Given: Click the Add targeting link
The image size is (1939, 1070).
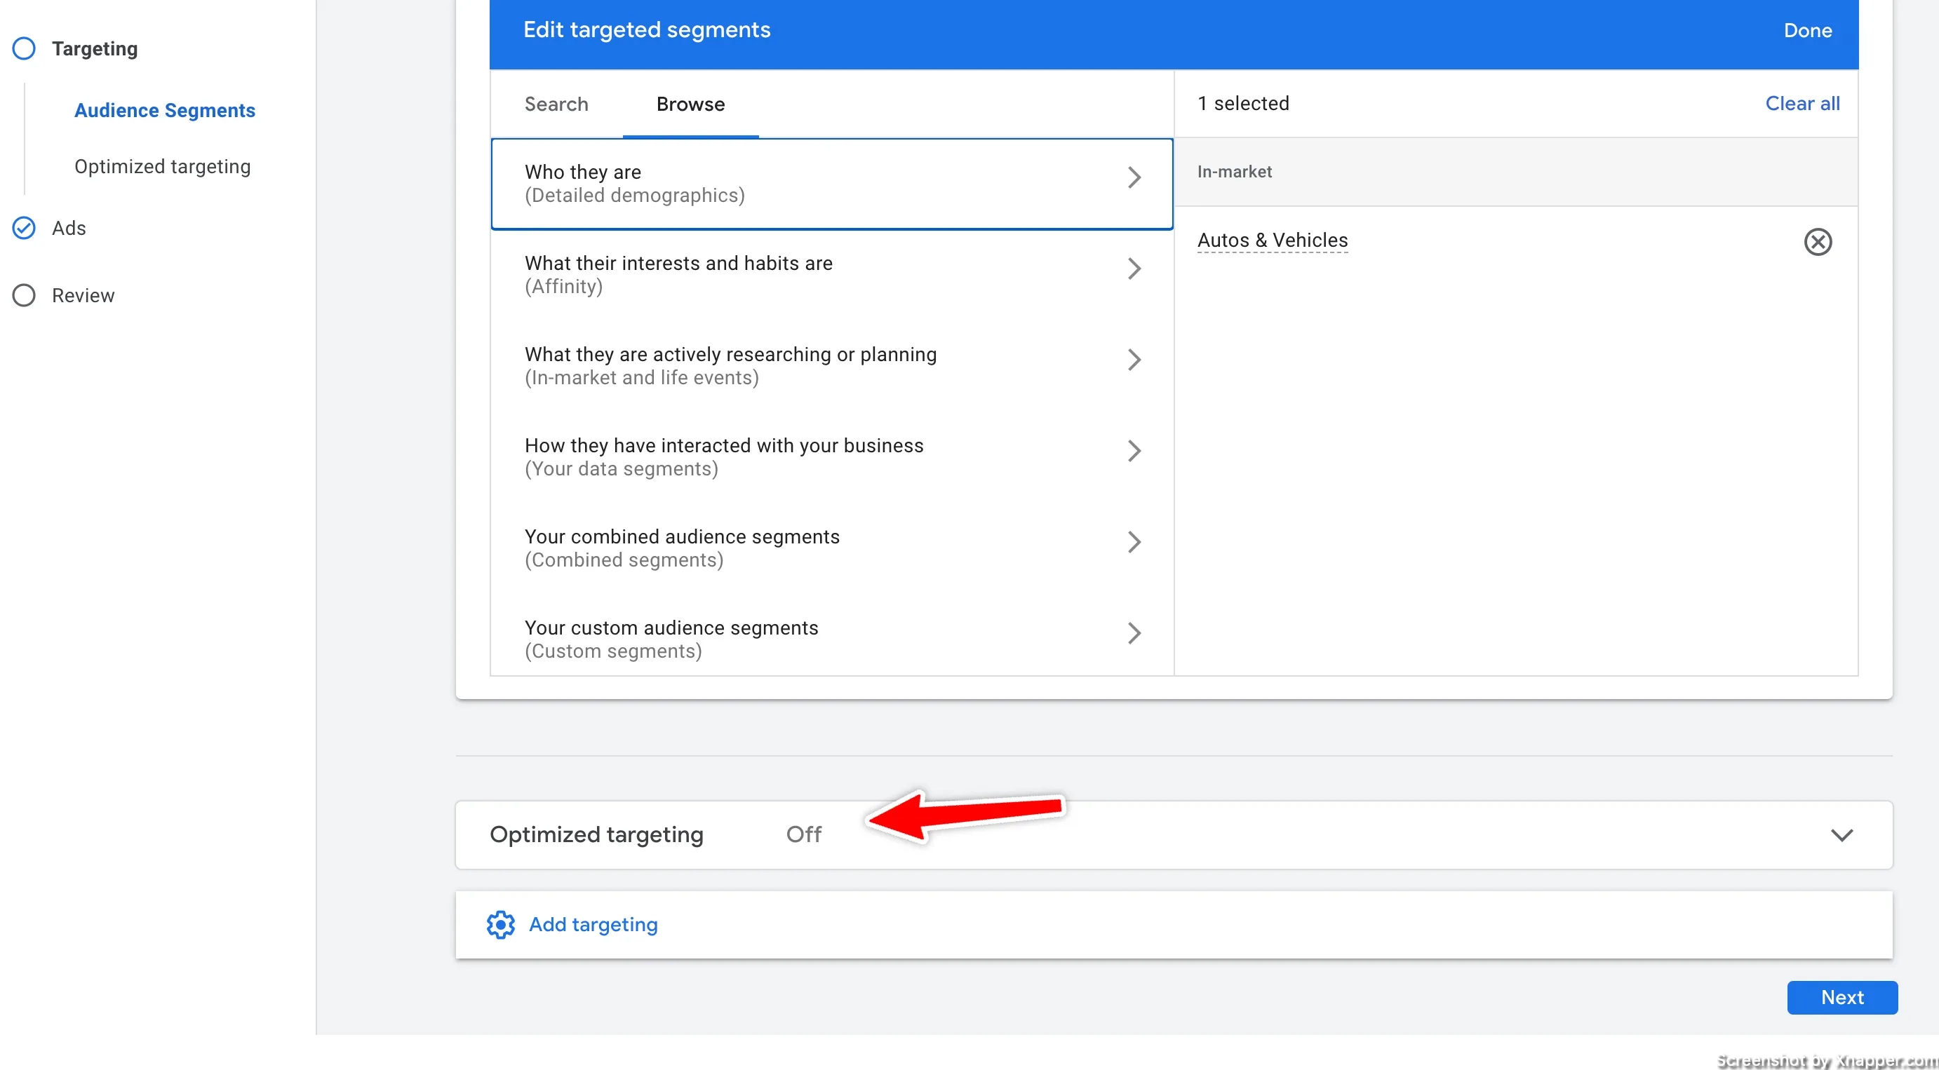Looking at the screenshot, I should tap(593, 924).
